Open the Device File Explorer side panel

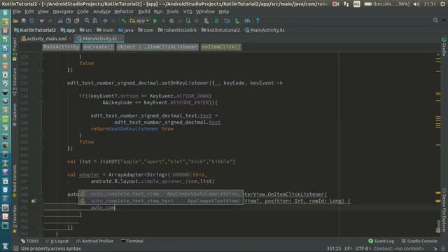click(x=444, y=210)
